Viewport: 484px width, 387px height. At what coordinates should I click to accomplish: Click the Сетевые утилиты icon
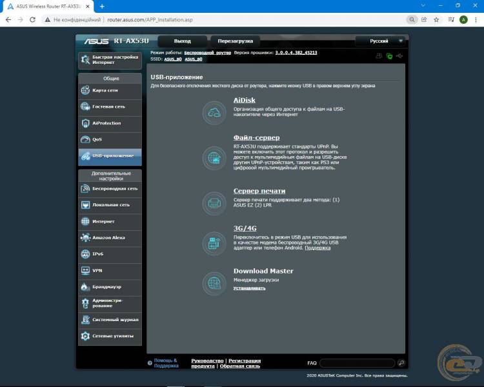pyautogui.click(x=85, y=336)
